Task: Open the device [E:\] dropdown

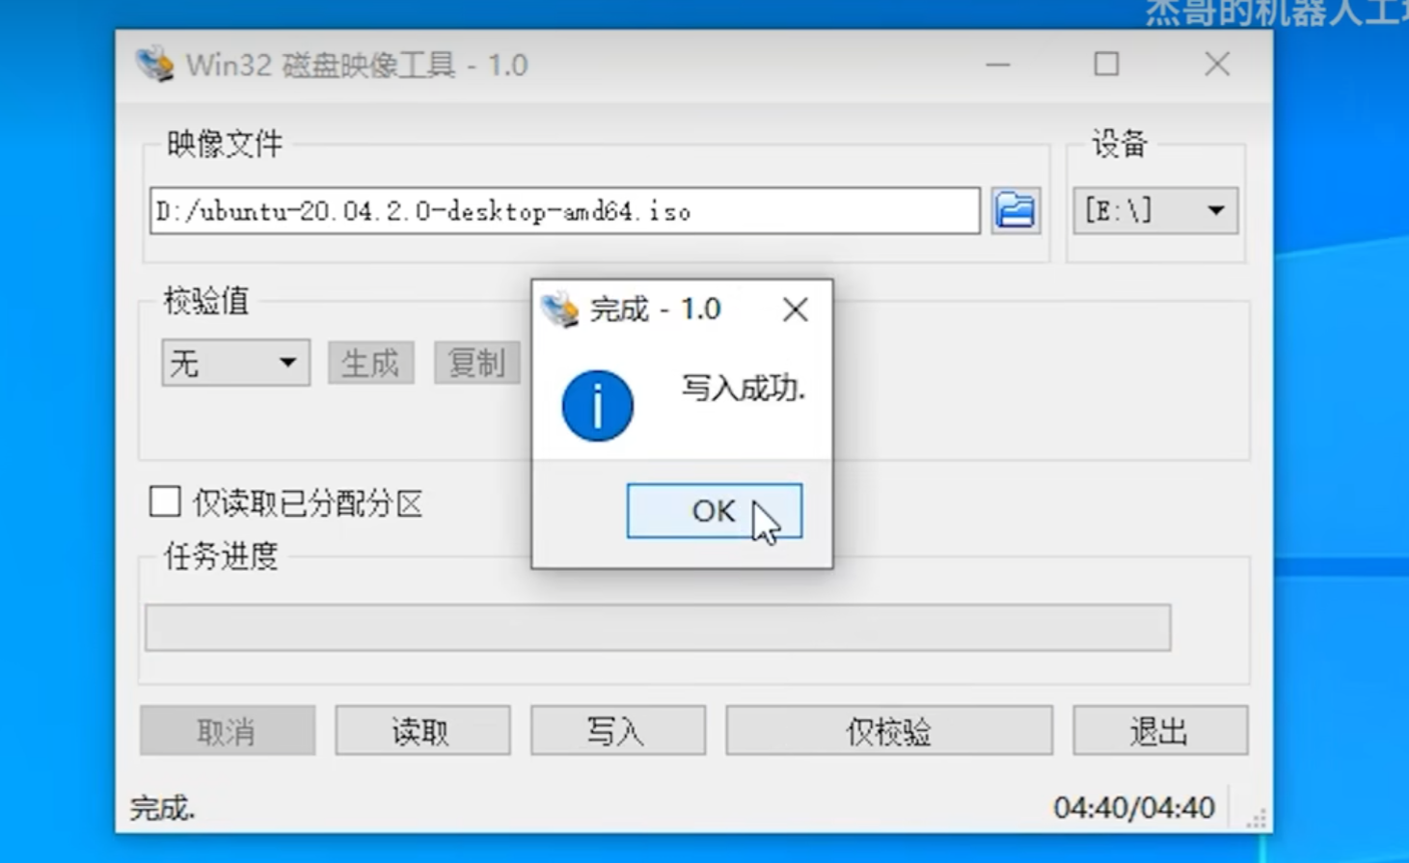Action: click(1155, 210)
